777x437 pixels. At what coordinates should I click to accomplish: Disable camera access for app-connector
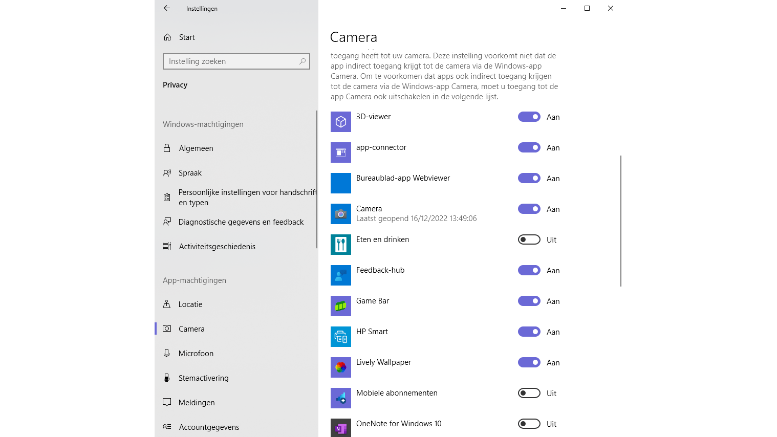coord(529,147)
